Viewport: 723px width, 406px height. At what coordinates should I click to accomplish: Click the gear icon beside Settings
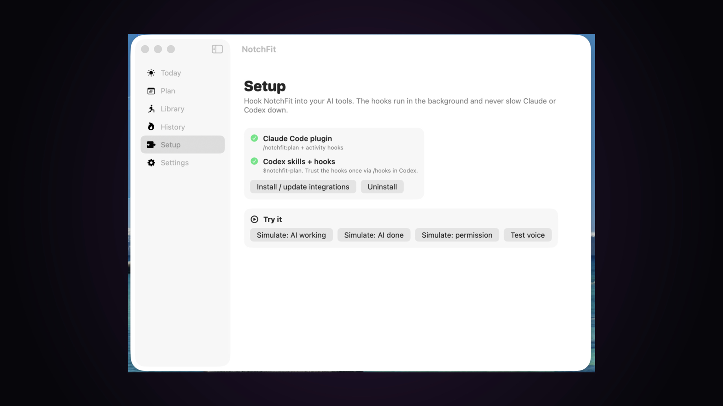[151, 163]
